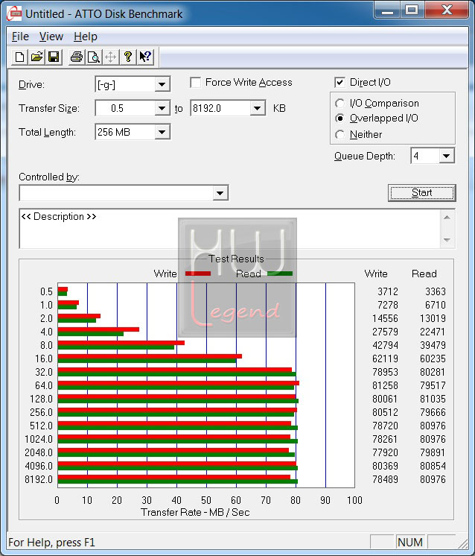Click the New document toolbar icon
Viewport: 475px width, 556px height.
point(20,57)
